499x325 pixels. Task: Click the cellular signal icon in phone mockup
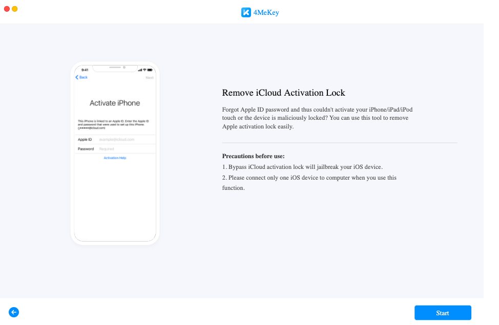(x=139, y=70)
